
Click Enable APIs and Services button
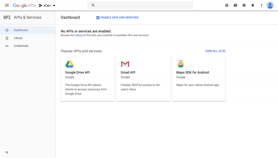pyautogui.click(x=117, y=18)
